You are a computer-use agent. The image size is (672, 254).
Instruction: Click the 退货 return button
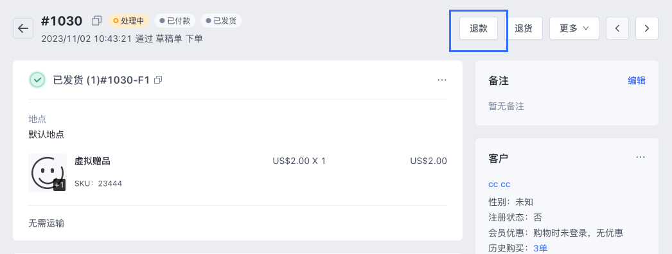[x=524, y=28]
